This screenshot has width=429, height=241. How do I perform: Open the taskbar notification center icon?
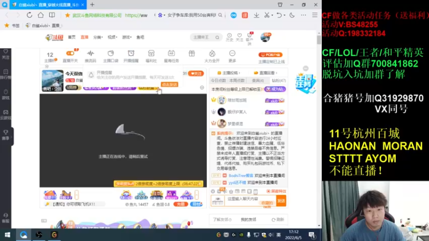pos(312,235)
